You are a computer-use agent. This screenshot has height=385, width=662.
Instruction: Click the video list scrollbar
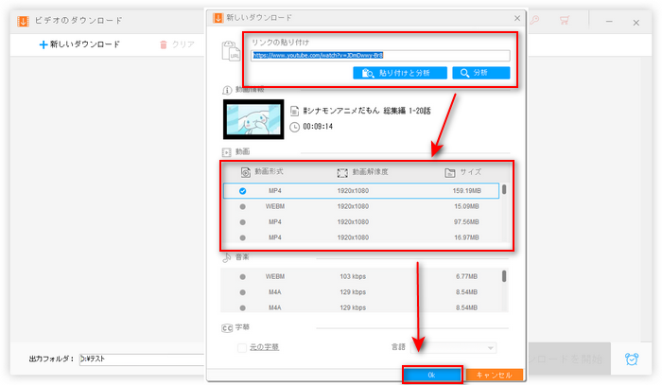click(x=504, y=190)
